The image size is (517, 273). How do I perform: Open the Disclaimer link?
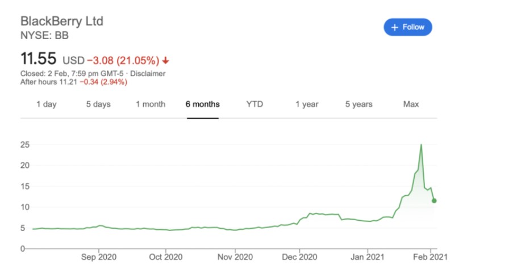(x=148, y=74)
